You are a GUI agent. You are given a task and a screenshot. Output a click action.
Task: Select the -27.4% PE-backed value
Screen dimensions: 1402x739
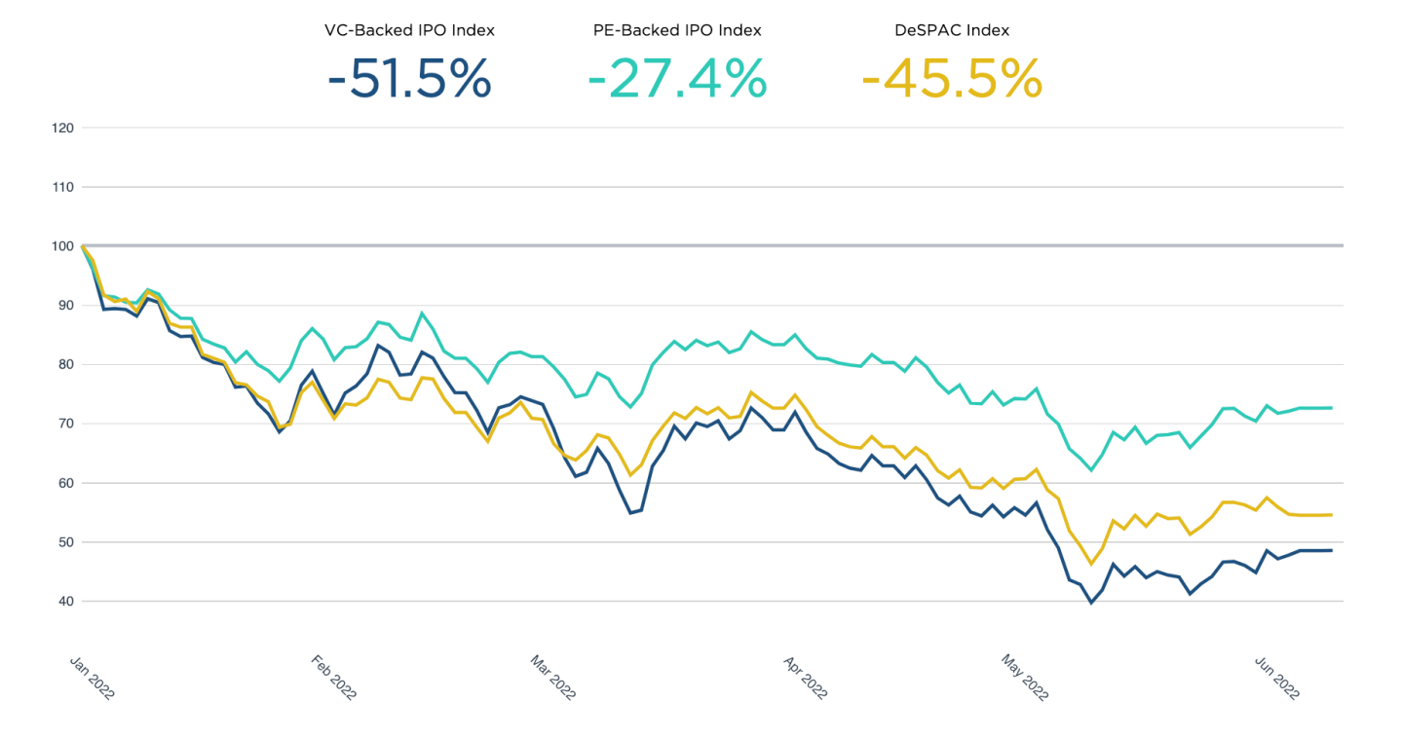click(x=677, y=79)
